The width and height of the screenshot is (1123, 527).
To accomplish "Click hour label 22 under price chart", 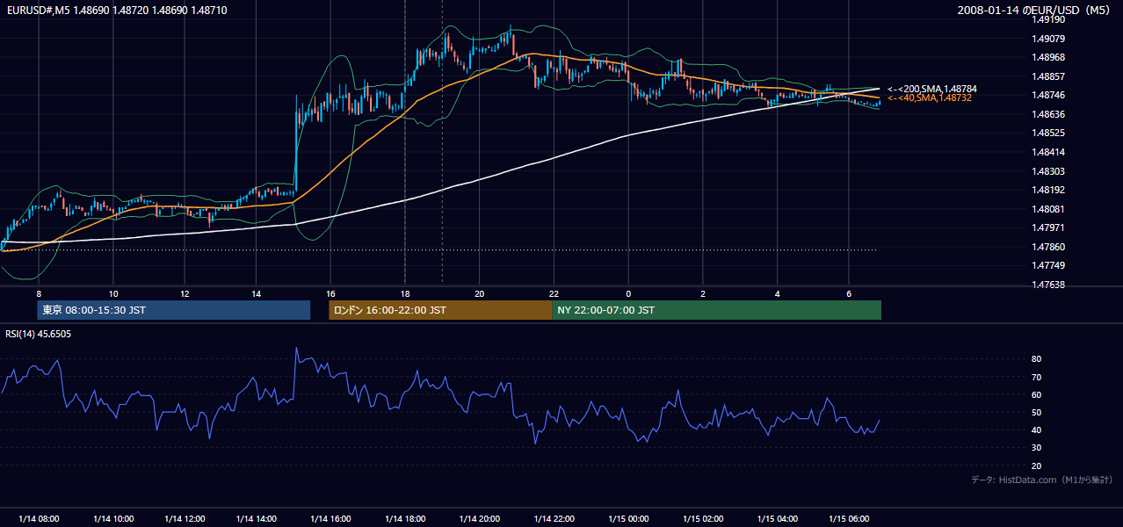I will point(554,292).
